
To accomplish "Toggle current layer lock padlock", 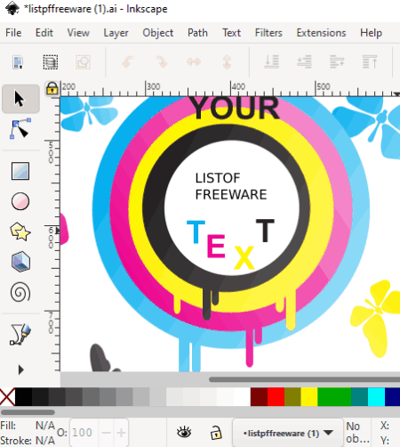I will 216,433.
